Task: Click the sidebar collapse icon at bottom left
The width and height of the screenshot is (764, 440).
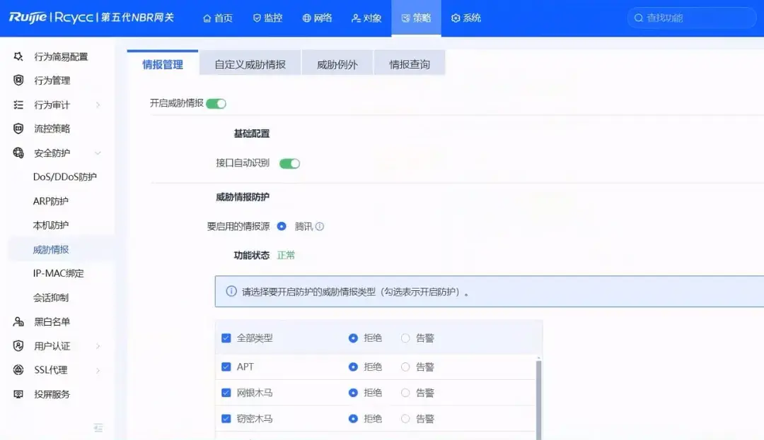Action: tap(99, 428)
